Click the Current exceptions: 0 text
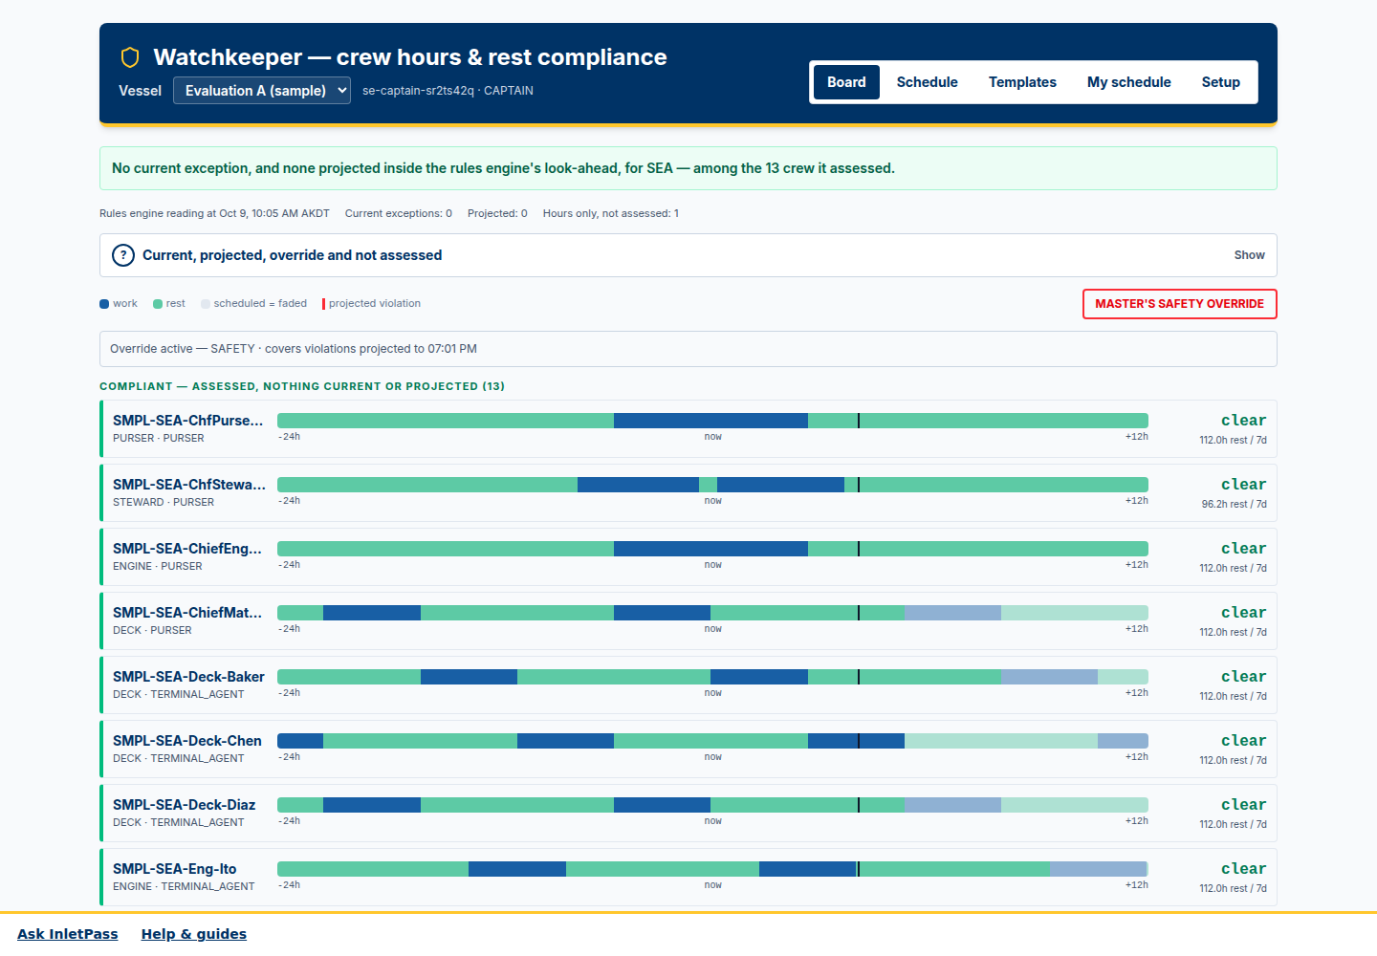The width and height of the screenshot is (1377, 956). pos(399,213)
